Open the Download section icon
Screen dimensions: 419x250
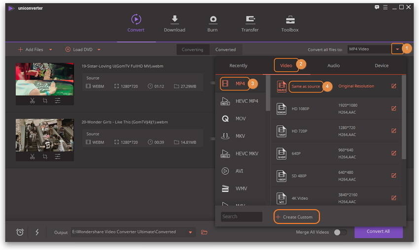coord(175,19)
